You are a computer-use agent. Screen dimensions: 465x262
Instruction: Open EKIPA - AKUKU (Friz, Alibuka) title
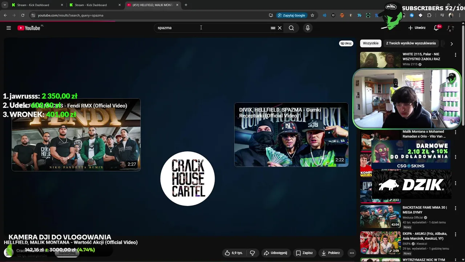pos(425,236)
